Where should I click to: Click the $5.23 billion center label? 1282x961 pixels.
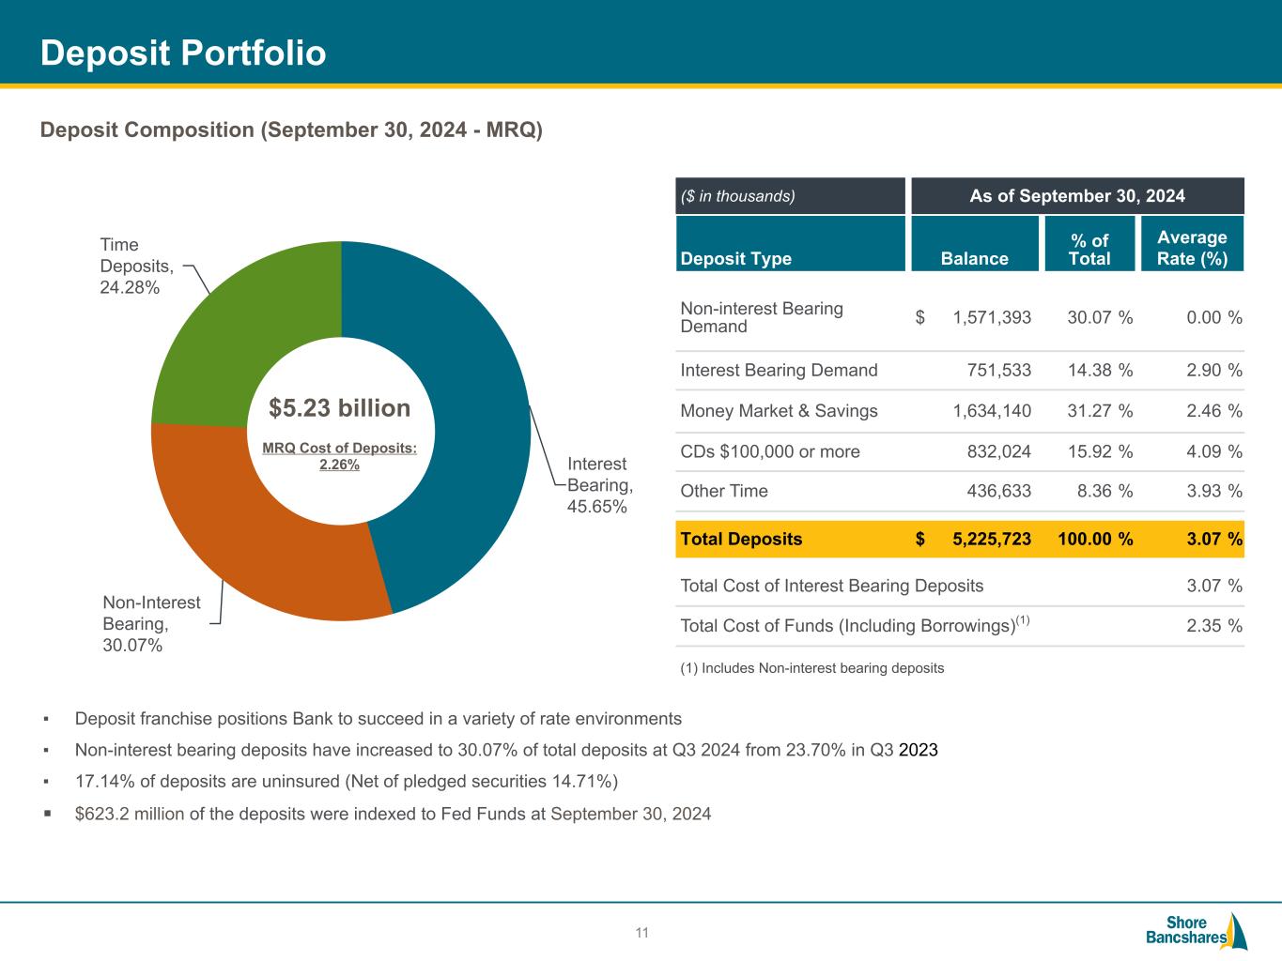pyautogui.click(x=339, y=408)
